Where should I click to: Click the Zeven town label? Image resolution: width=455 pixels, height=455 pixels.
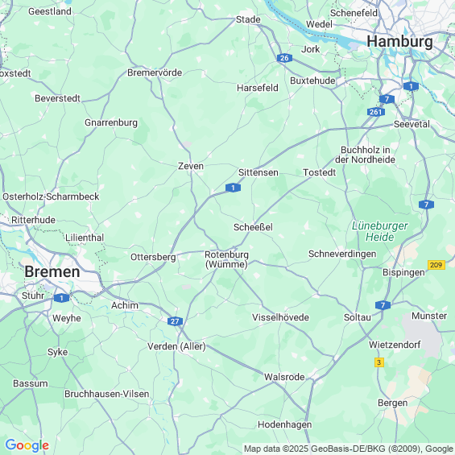tap(191, 166)
